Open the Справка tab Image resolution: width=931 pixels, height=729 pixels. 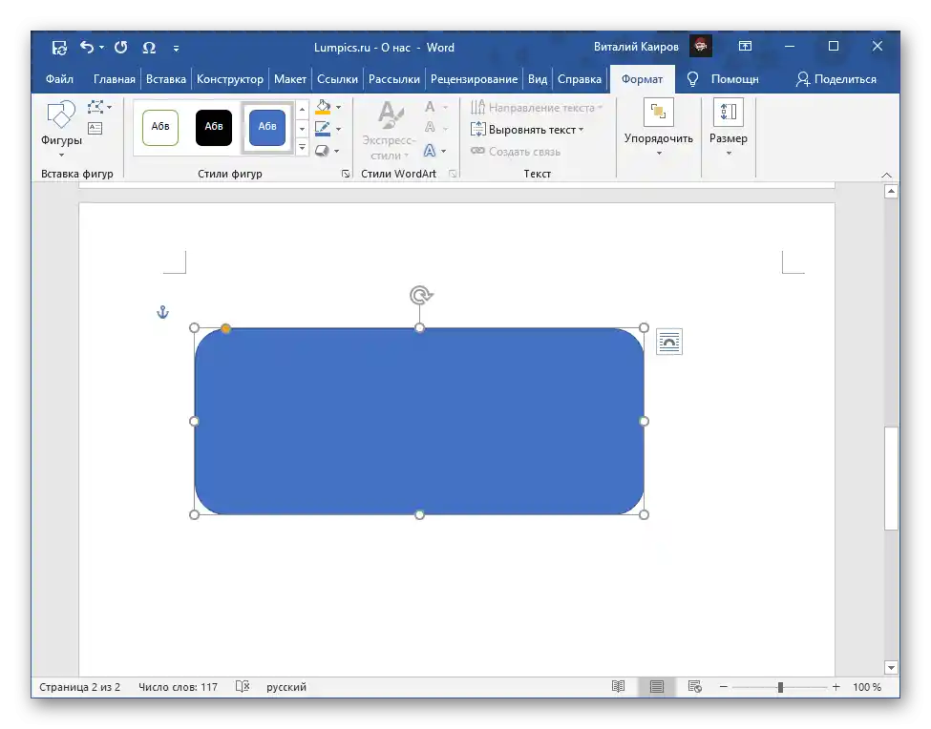point(580,79)
